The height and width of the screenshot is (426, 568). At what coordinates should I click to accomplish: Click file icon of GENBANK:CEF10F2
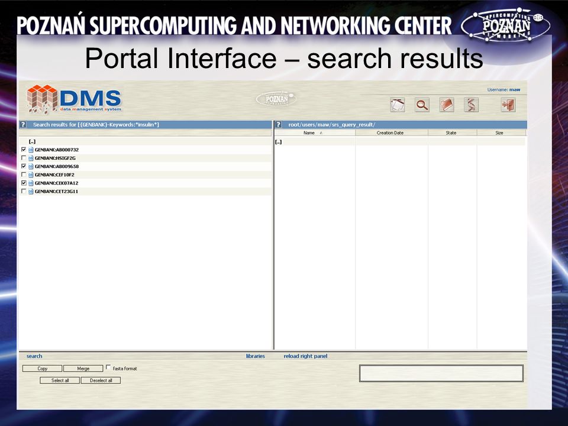point(31,175)
